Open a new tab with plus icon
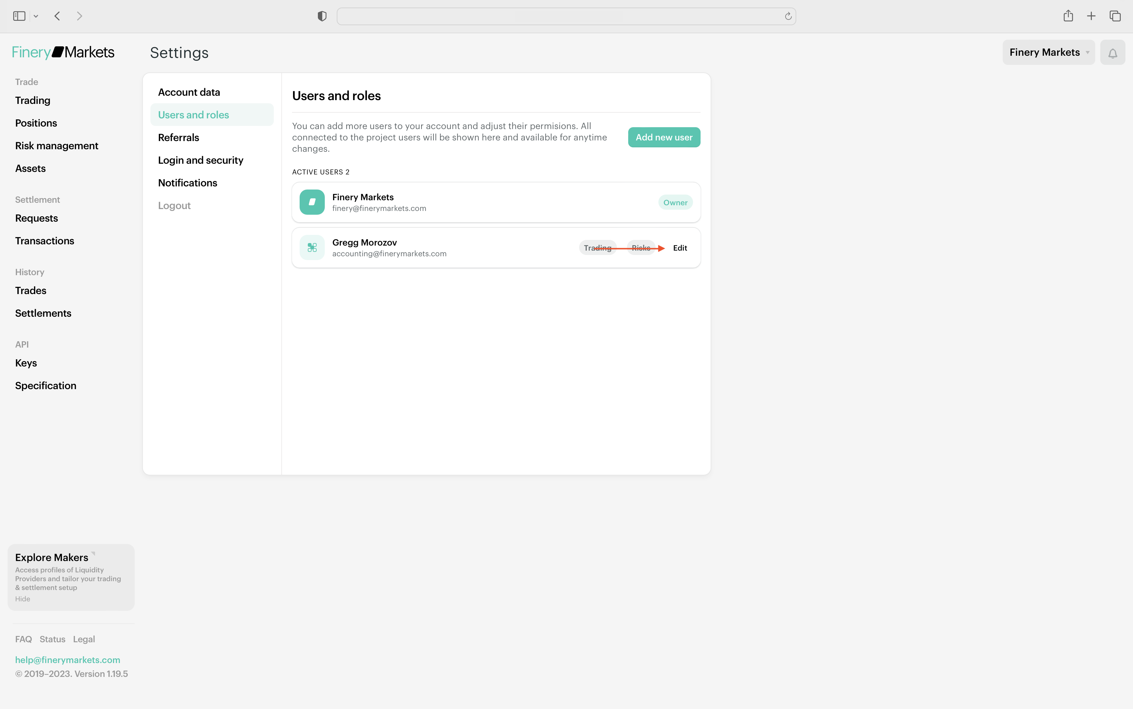This screenshot has height=709, width=1133. [x=1091, y=16]
